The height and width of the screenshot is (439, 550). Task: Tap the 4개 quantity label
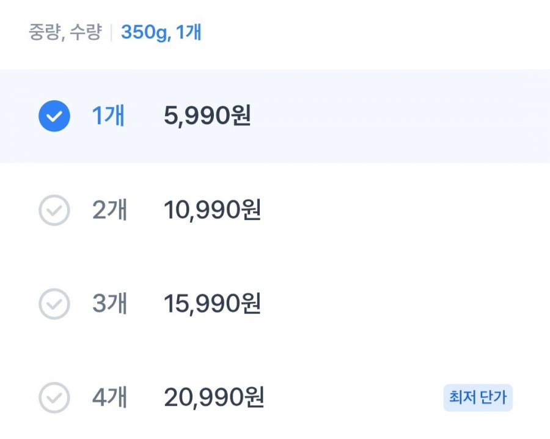click(x=109, y=398)
